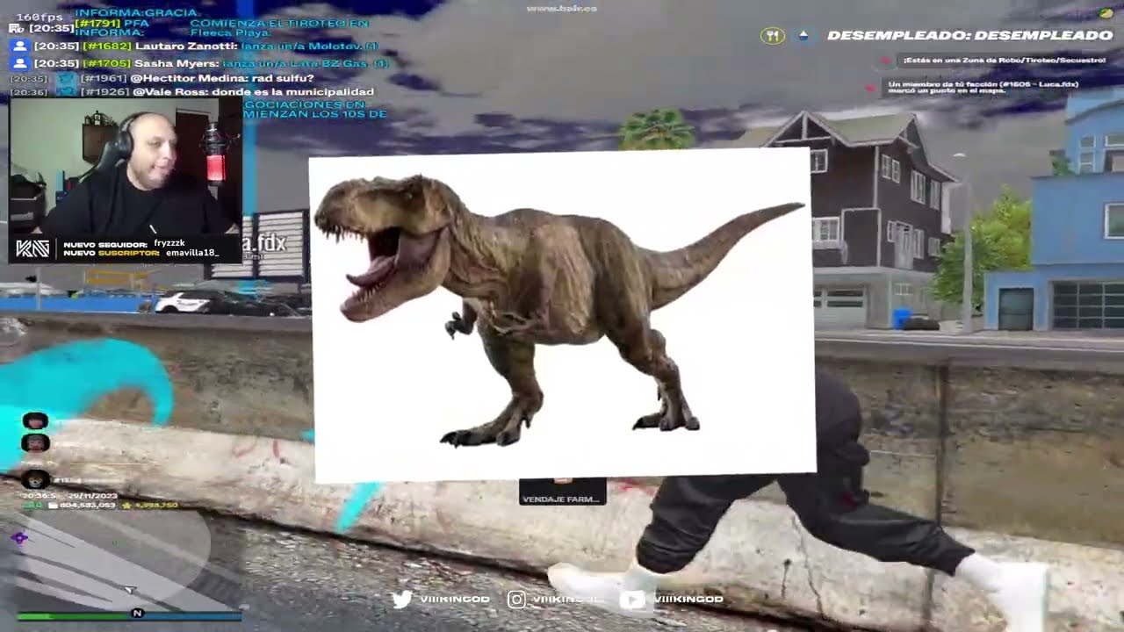Screen dimensions: 1124x632
Task: Click the user avatar icon beside Sasha Myers
Action: click(x=18, y=63)
